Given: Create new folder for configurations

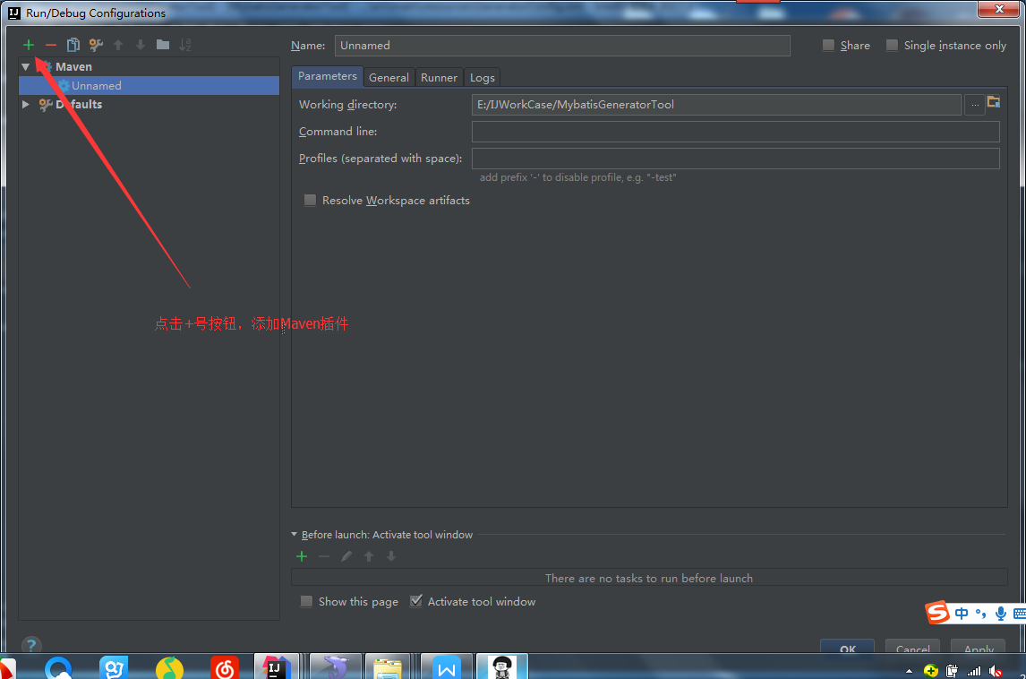Looking at the screenshot, I should point(163,45).
